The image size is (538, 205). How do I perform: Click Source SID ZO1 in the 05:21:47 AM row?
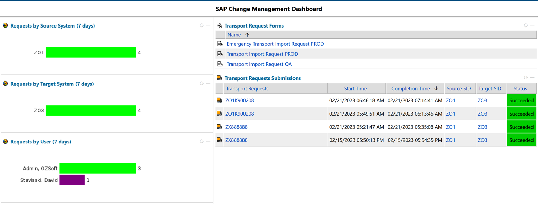tap(450, 127)
